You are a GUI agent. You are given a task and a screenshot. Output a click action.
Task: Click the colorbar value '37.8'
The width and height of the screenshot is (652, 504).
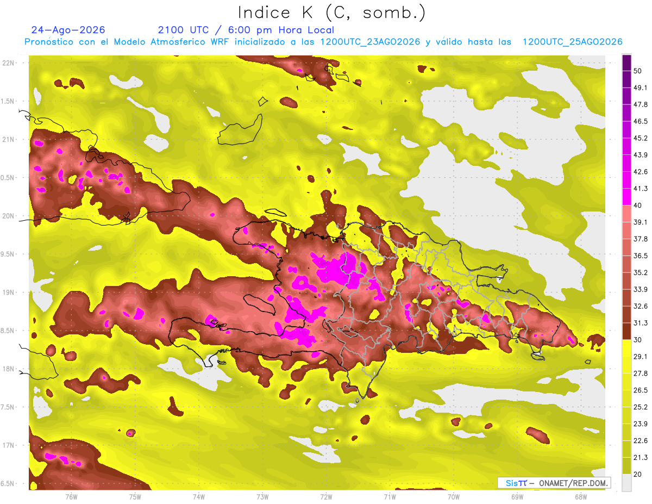coord(640,239)
